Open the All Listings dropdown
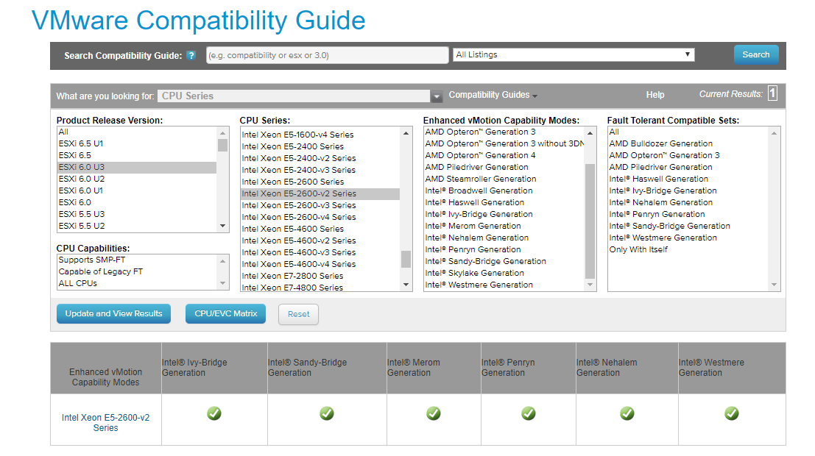This screenshot has width=815, height=456. (x=574, y=55)
